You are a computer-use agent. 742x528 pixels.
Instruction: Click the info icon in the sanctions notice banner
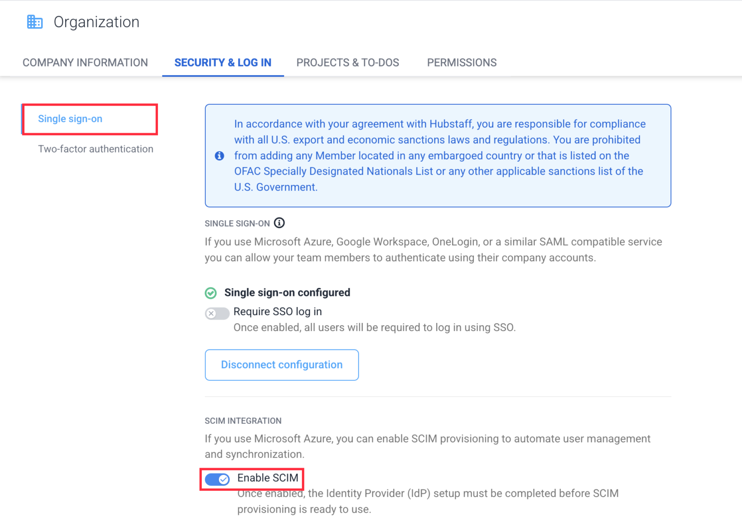[219, 155]
